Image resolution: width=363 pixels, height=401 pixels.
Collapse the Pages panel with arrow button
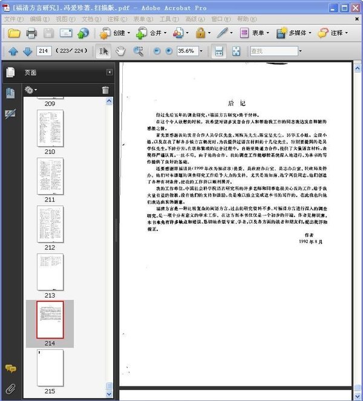[x=110, y=72]
